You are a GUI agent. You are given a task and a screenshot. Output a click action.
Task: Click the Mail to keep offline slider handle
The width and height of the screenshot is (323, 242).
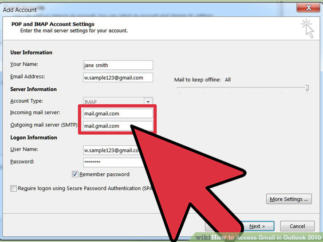pos(307,88)
